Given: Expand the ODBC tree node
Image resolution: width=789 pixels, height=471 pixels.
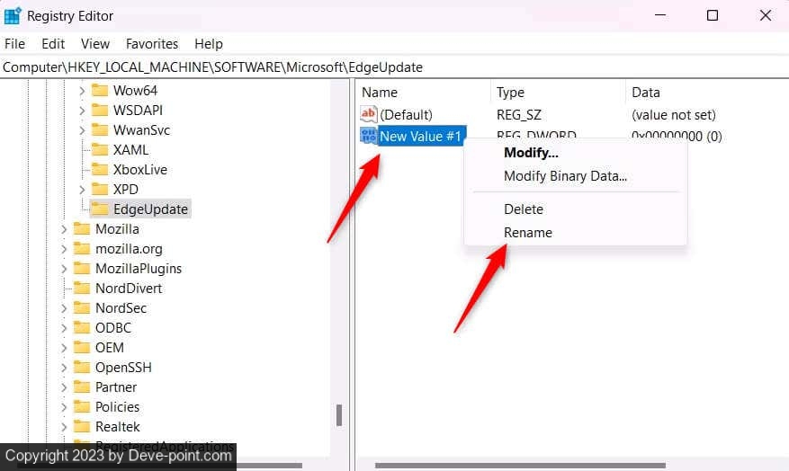Looking at the screenshot, I should tap(64, 328).
